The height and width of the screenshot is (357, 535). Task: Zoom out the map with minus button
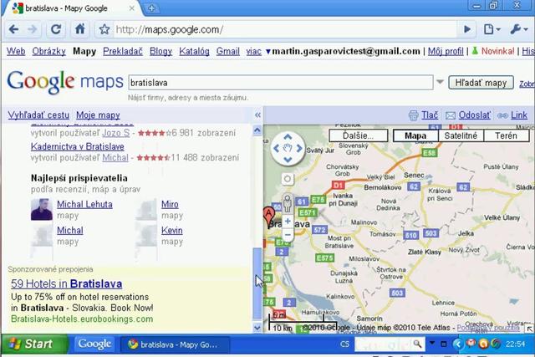point(288,235)
